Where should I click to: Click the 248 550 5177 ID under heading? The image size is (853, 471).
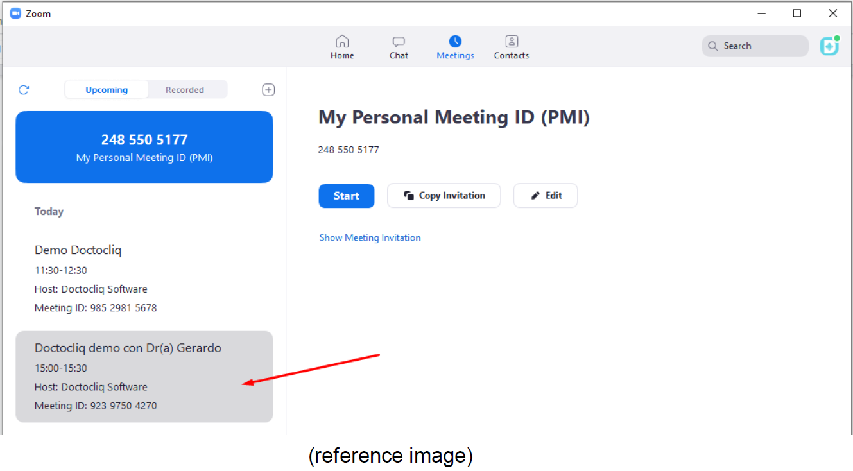(349, 150)
